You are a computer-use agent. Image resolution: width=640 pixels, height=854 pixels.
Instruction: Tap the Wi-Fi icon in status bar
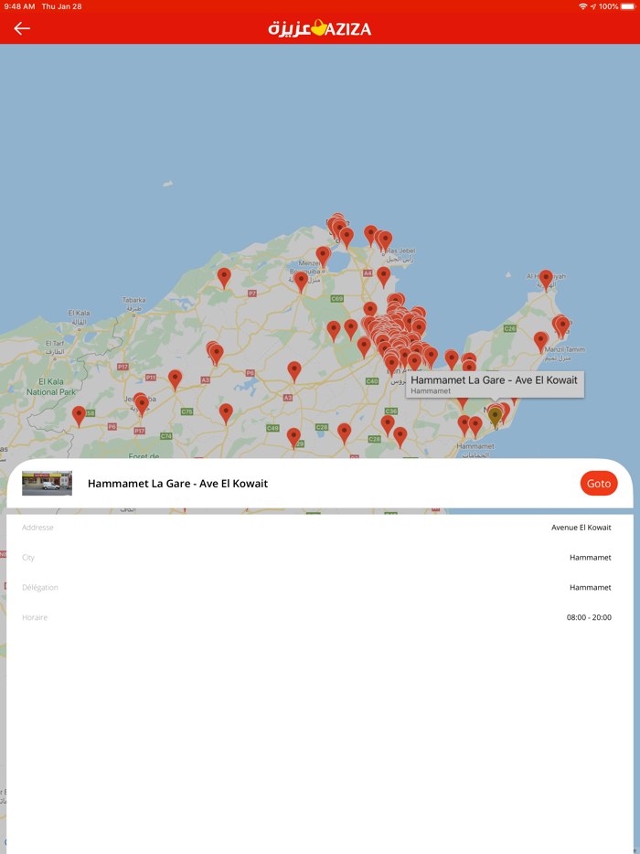click(582, 6)
